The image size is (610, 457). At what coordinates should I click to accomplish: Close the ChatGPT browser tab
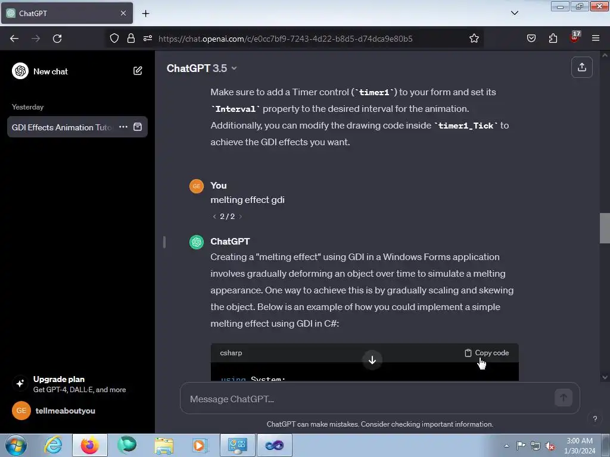[123, 13]
